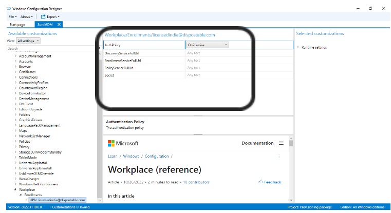Open the Configuration breadcrumb link

click(x=157, y=156)
